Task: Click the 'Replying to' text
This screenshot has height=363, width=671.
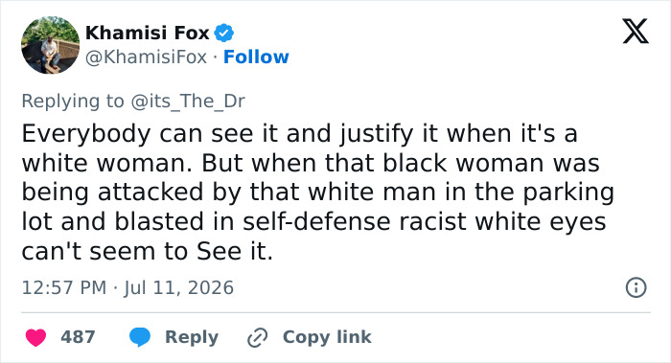Action: (x=73, y=102)
